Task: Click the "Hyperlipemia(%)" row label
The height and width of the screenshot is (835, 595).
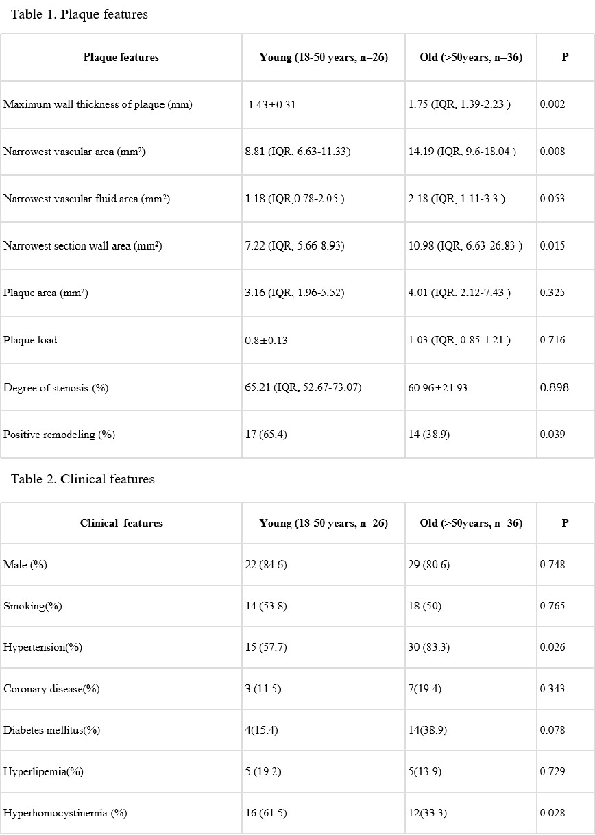Action: 43,772
